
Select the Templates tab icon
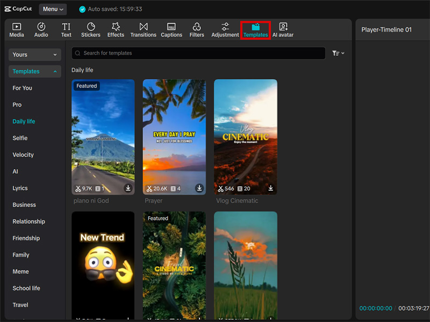click(256, 27)
